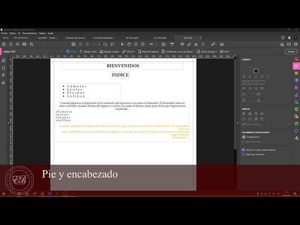
Task: Click the Editar button in edit toolbar
Action: tap(71, 52)
